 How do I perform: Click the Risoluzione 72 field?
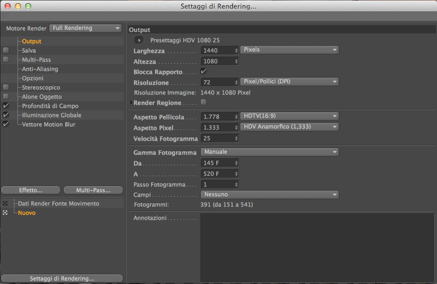point(218,82)
